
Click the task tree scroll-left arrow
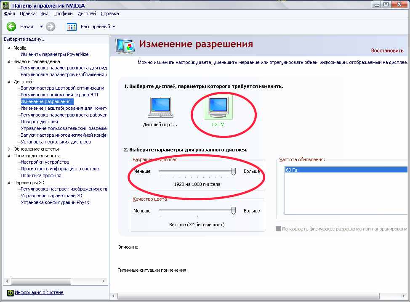pos(7,281)
